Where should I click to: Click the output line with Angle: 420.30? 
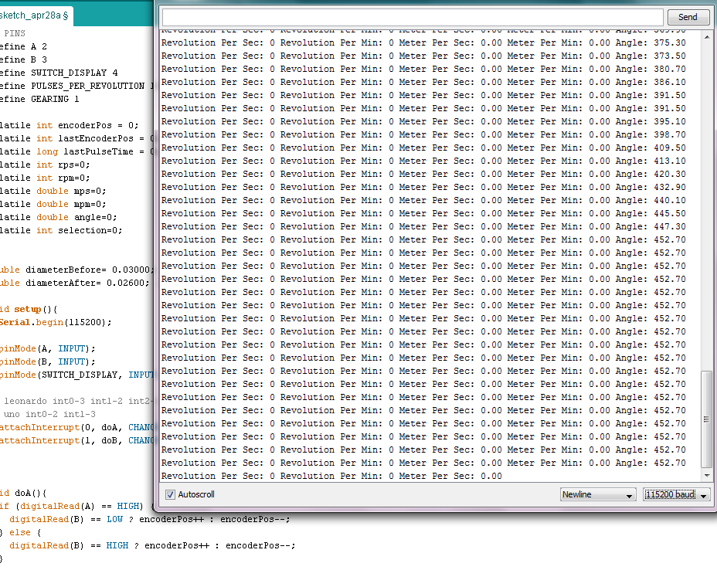click(423, 175)
